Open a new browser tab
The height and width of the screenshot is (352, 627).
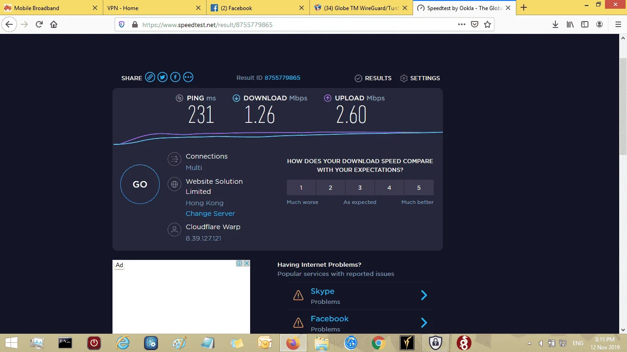point(524,7)
